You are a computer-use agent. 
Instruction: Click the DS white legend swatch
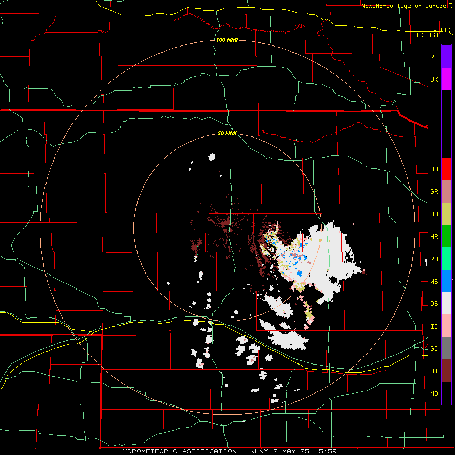tap(446, 303)
